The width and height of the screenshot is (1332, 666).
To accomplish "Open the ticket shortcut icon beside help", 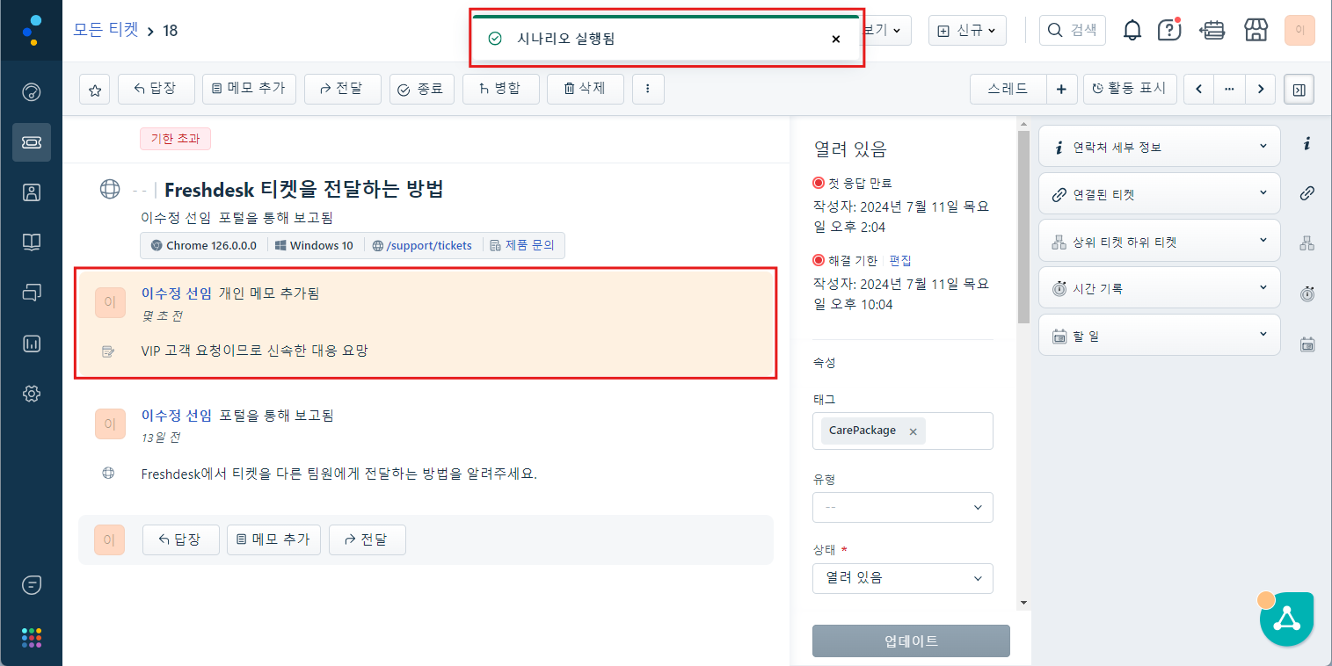I will tap(1212, 30).
